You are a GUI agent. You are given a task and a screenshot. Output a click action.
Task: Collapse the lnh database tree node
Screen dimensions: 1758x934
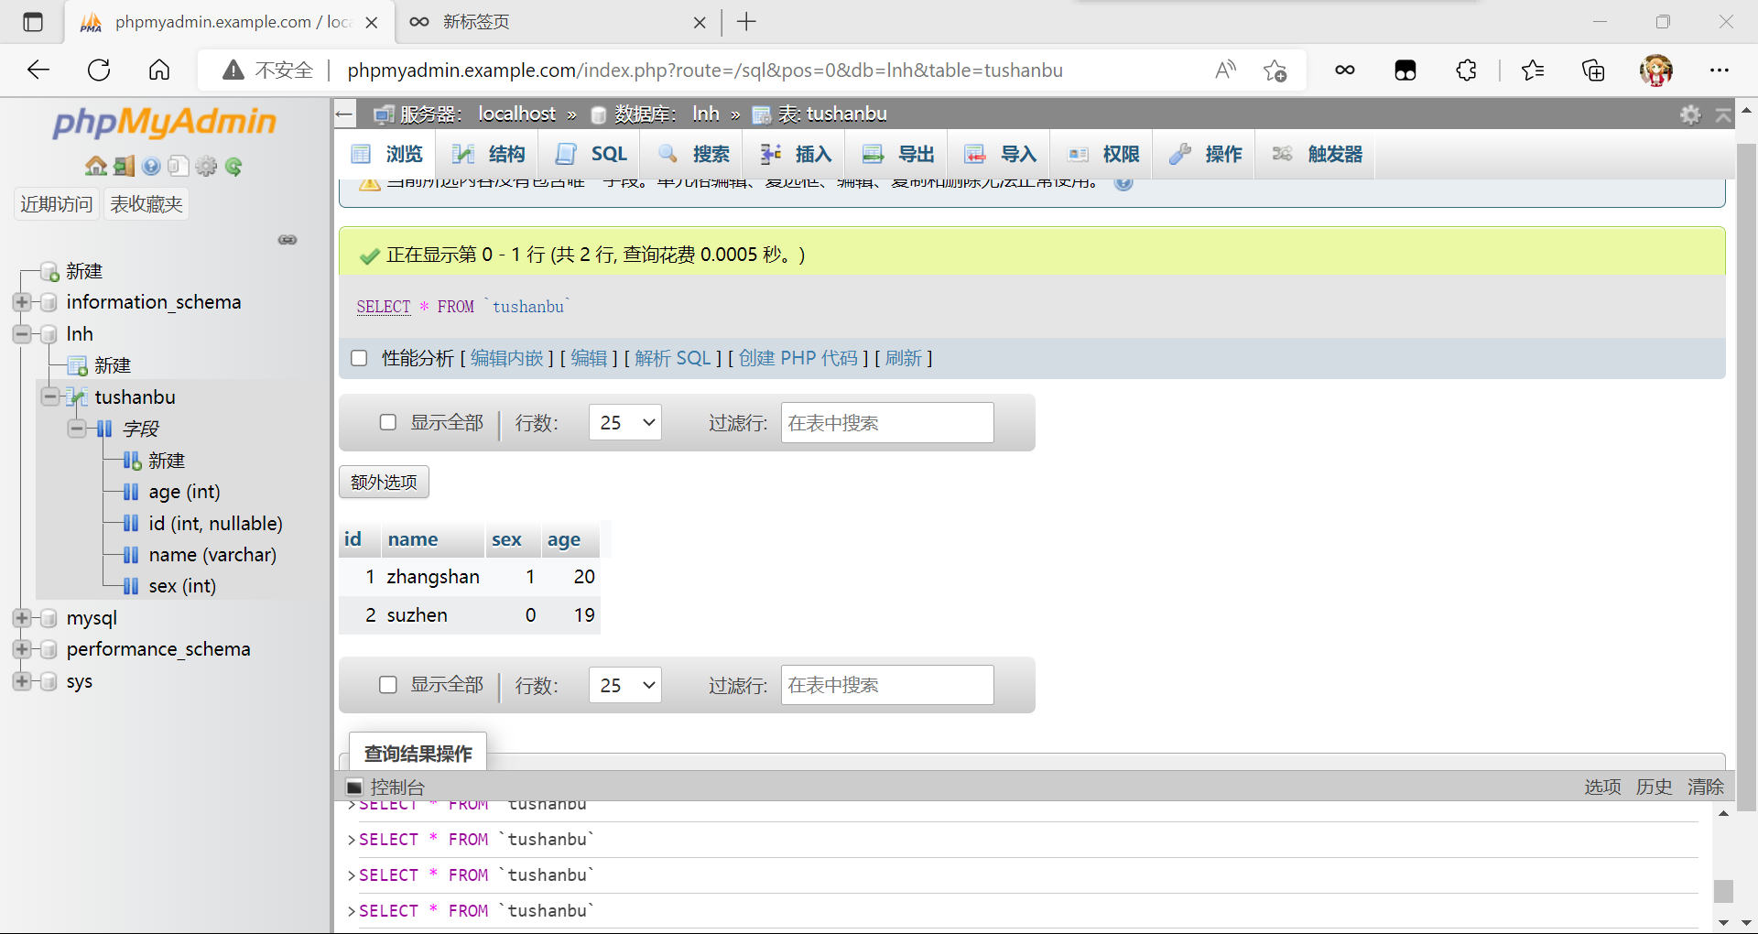(x=22, y=334)
